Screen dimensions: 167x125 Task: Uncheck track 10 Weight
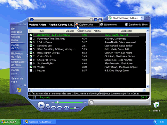coord(31,67)
